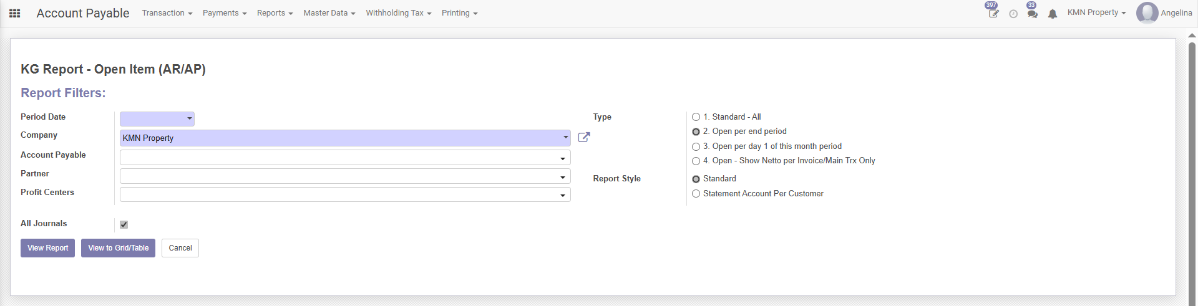Select 'Open per day 1 of this month period'
The image size is (1198, 306).
point(696,146)
